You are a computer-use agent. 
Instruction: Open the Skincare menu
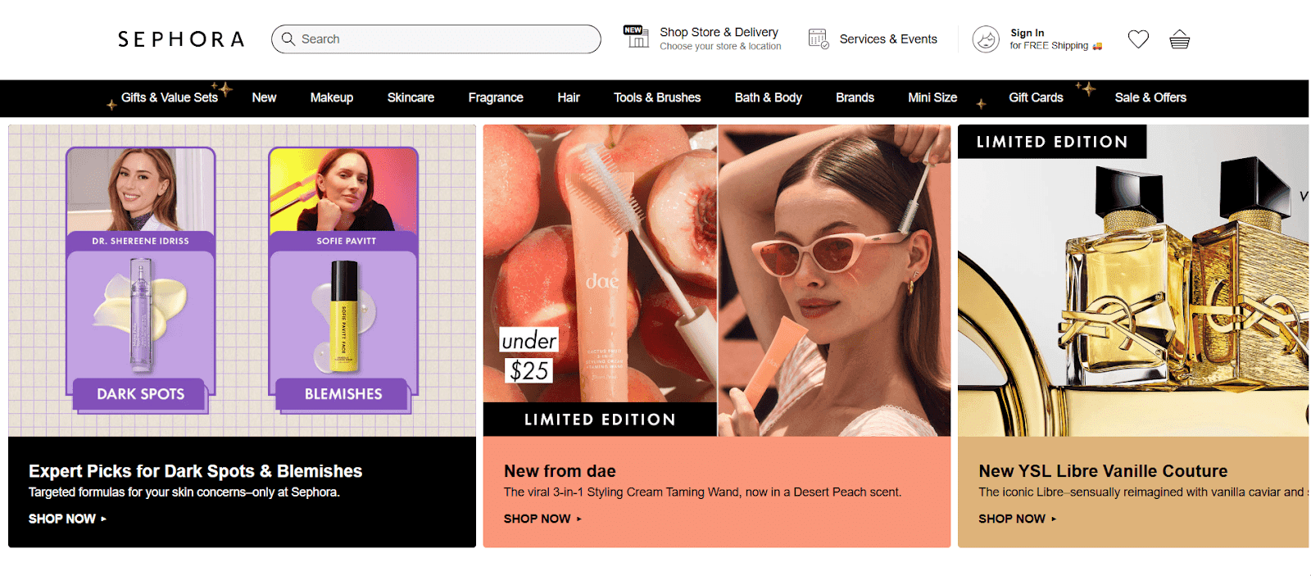tap(411, 98)
